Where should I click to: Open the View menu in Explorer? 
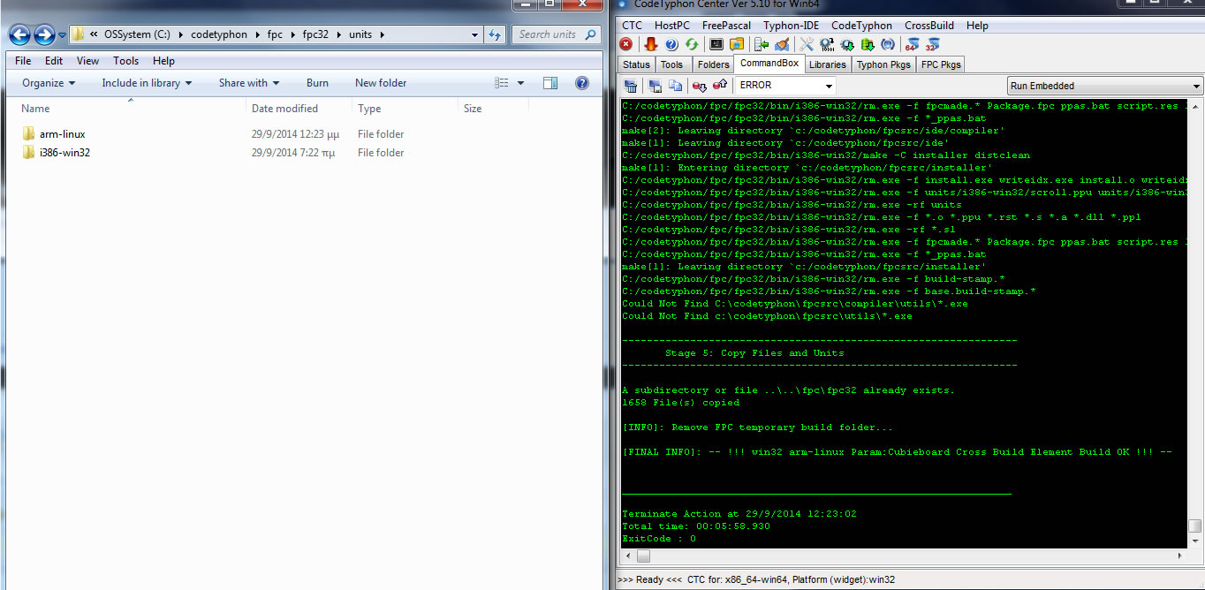pyautogui.click(x=87, y=61)
